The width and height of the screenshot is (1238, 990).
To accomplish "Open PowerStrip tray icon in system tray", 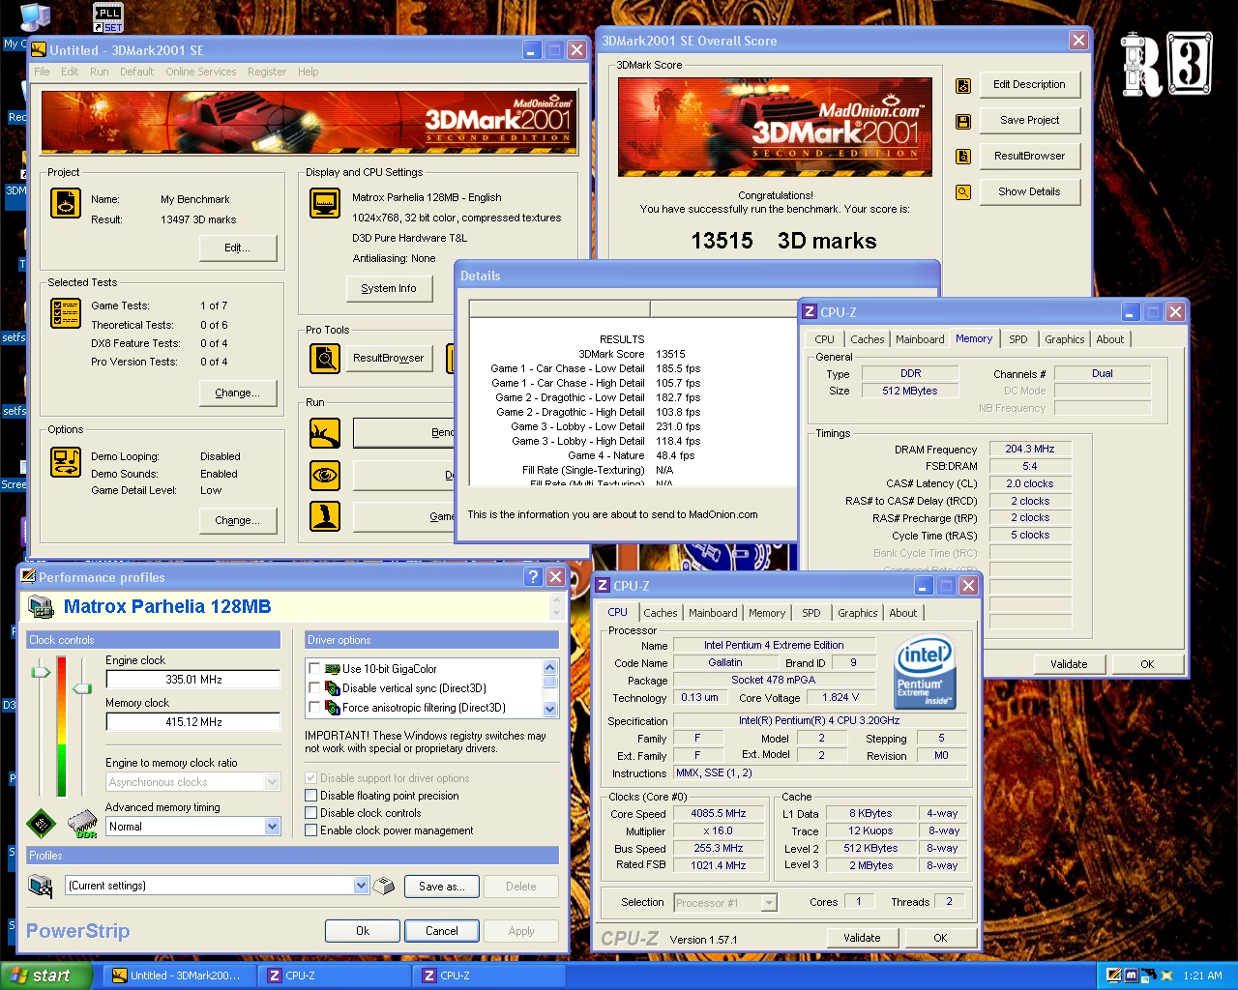I will (1114, 975).
